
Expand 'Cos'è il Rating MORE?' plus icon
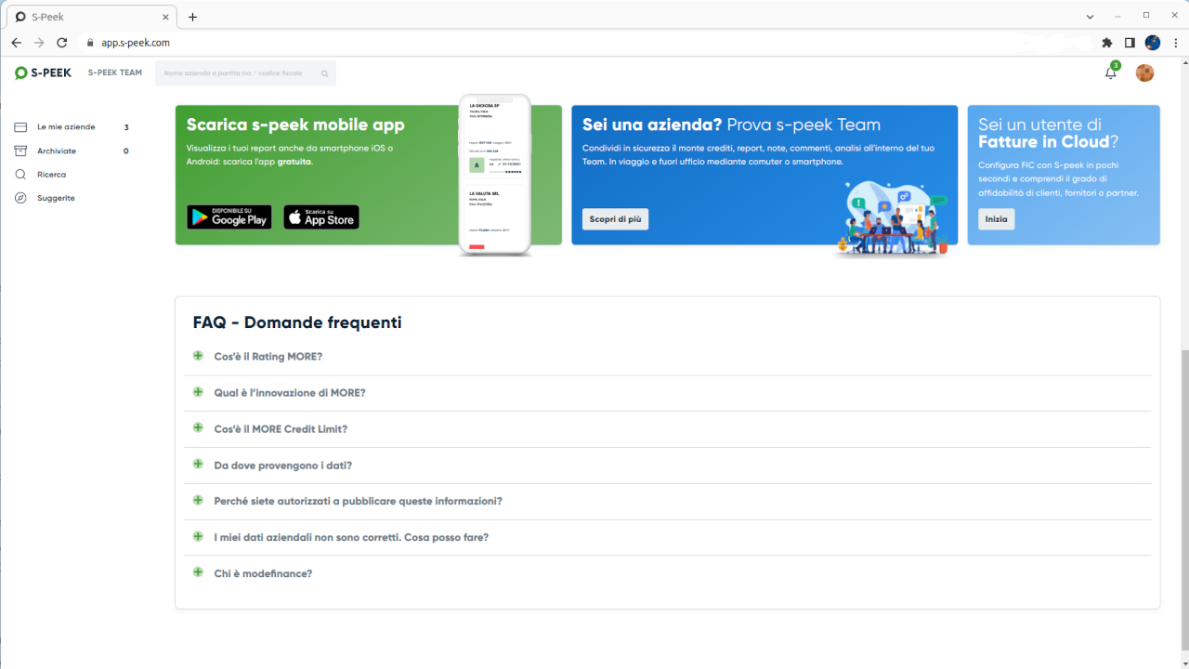[x=198, y=356]
